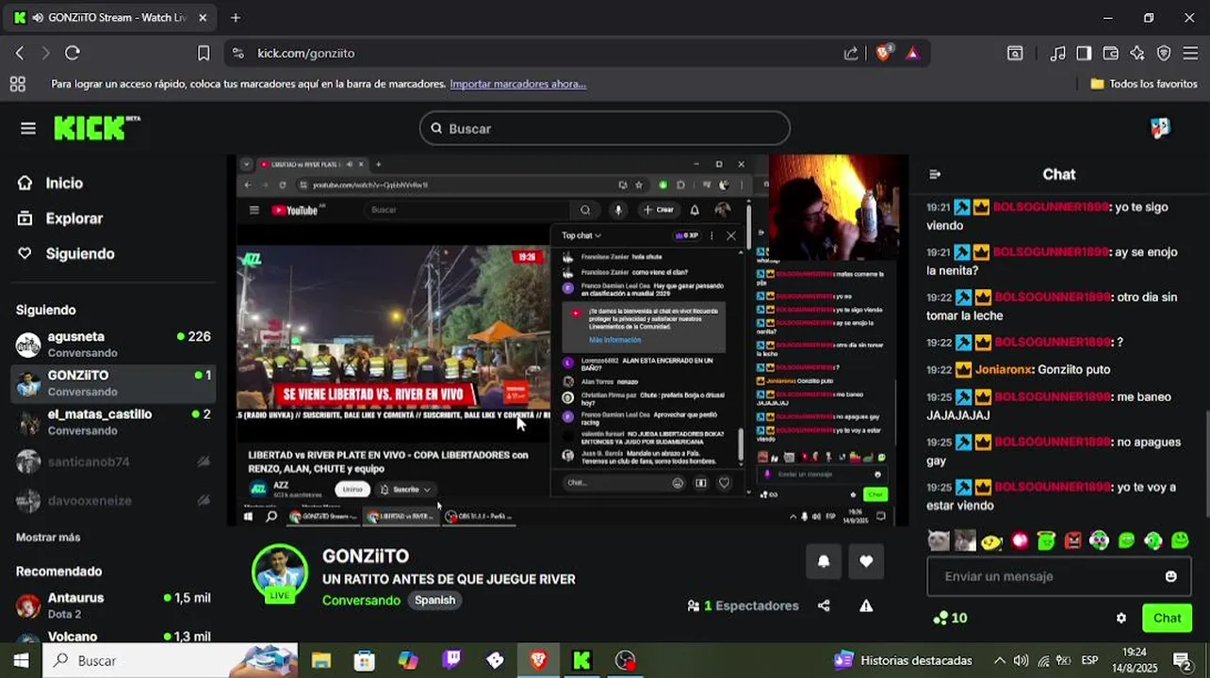This screenshot has width=1210, height=678.
Task: Open the Volcano recommended channel
Action: 113,636
